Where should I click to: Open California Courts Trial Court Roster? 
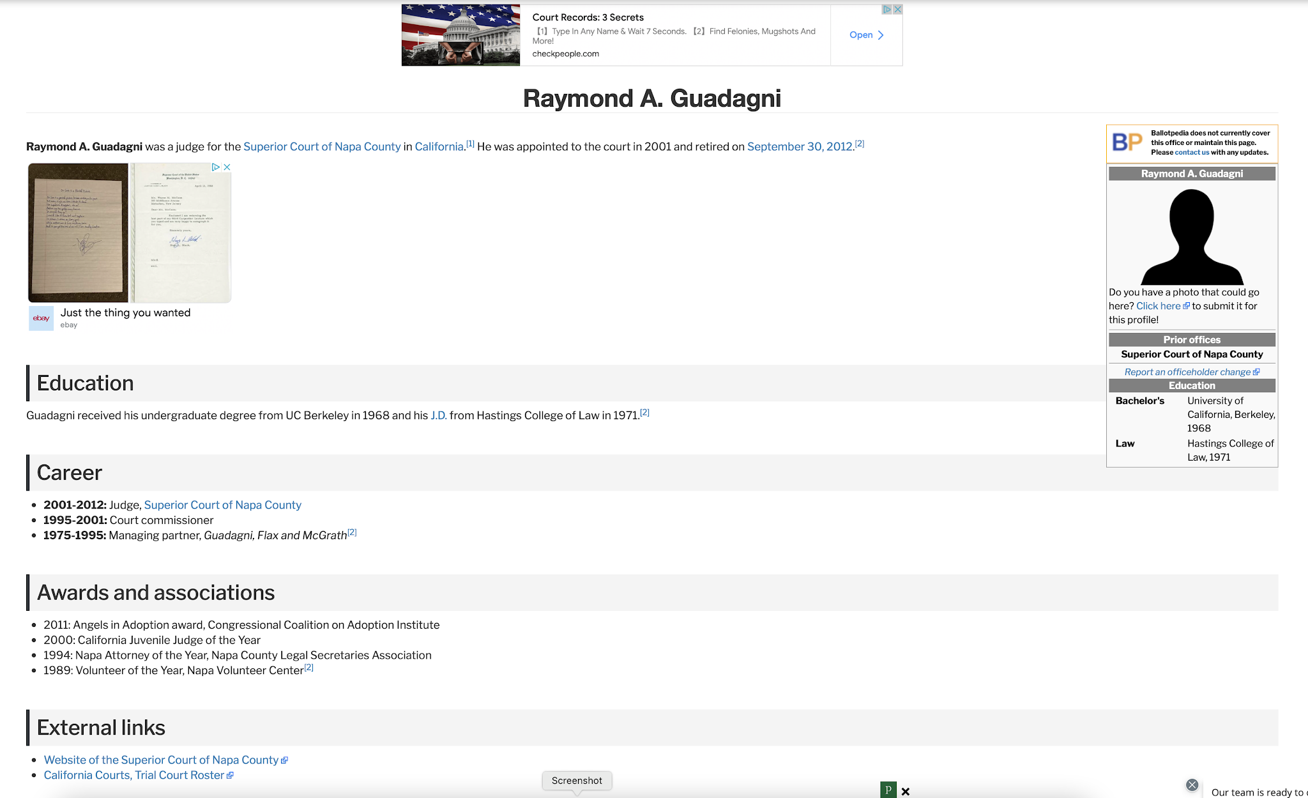tap(134, 776)
